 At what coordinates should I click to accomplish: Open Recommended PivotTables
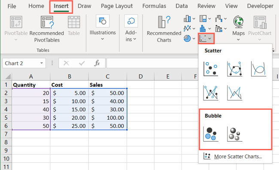coord(47,29)
